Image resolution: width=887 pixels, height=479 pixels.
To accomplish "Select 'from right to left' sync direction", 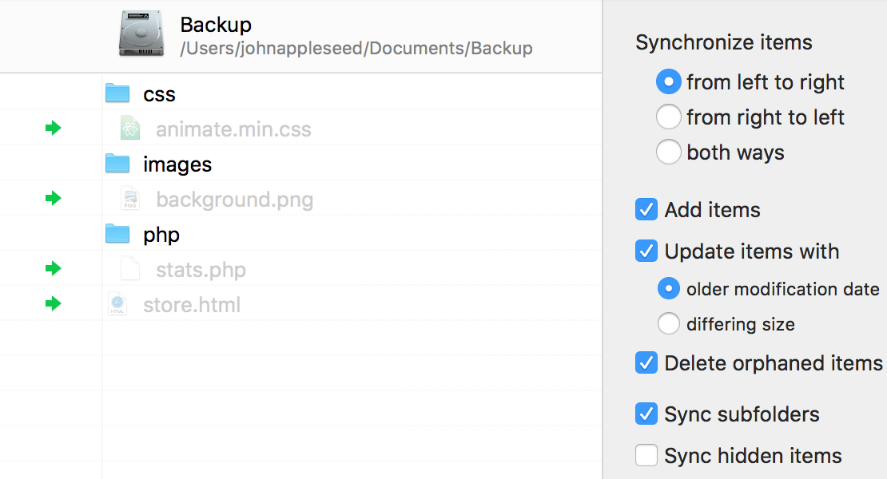I will (669, 117).
